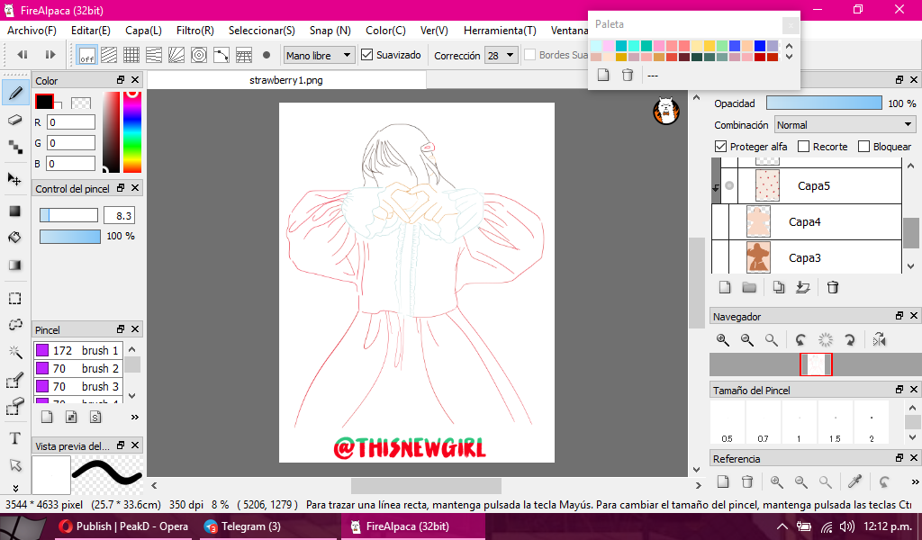
Task: Select the Gradient tool
Action: coord(15,265)
